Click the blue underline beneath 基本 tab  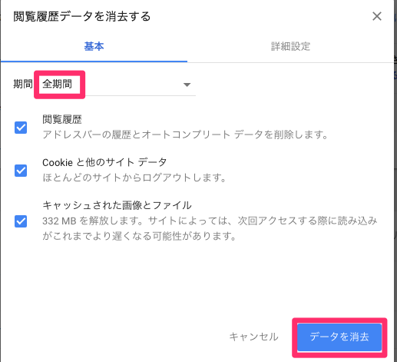pyautogui.click(x=94, y=61)
